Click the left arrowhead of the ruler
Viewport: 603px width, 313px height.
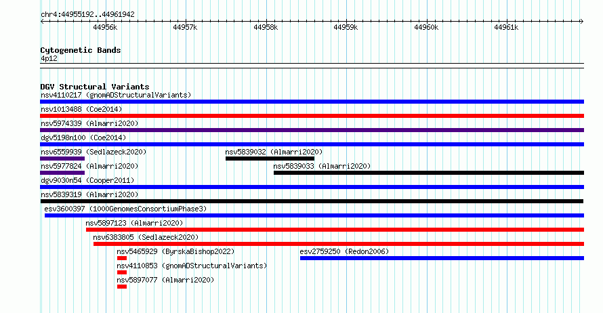[x=42, y=22]
